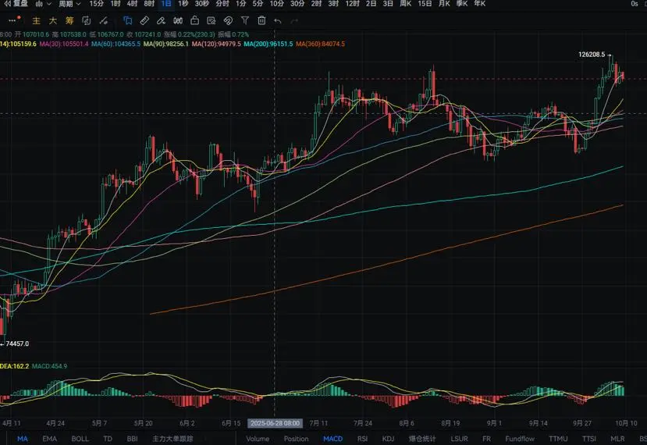The image size is (647, 445).
Task: Toggle the TTSI sub-indicator
Action: click(588, 439)
